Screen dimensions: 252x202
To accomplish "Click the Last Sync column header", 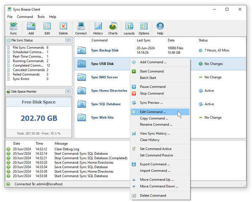I will [151, 40].
